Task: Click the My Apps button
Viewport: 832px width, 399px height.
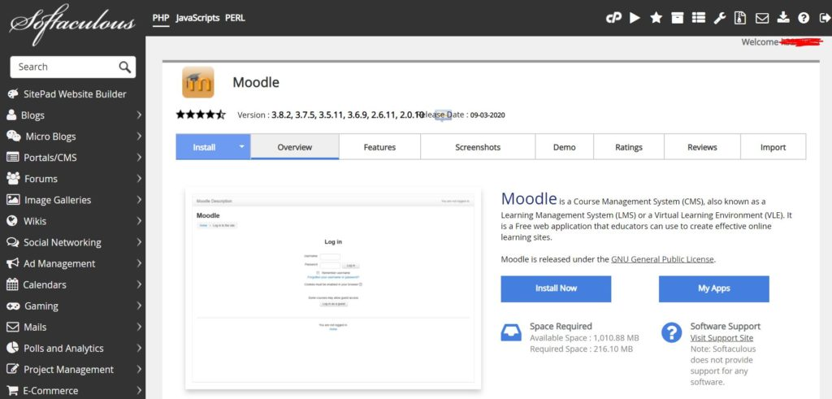Action: (713, 288)
